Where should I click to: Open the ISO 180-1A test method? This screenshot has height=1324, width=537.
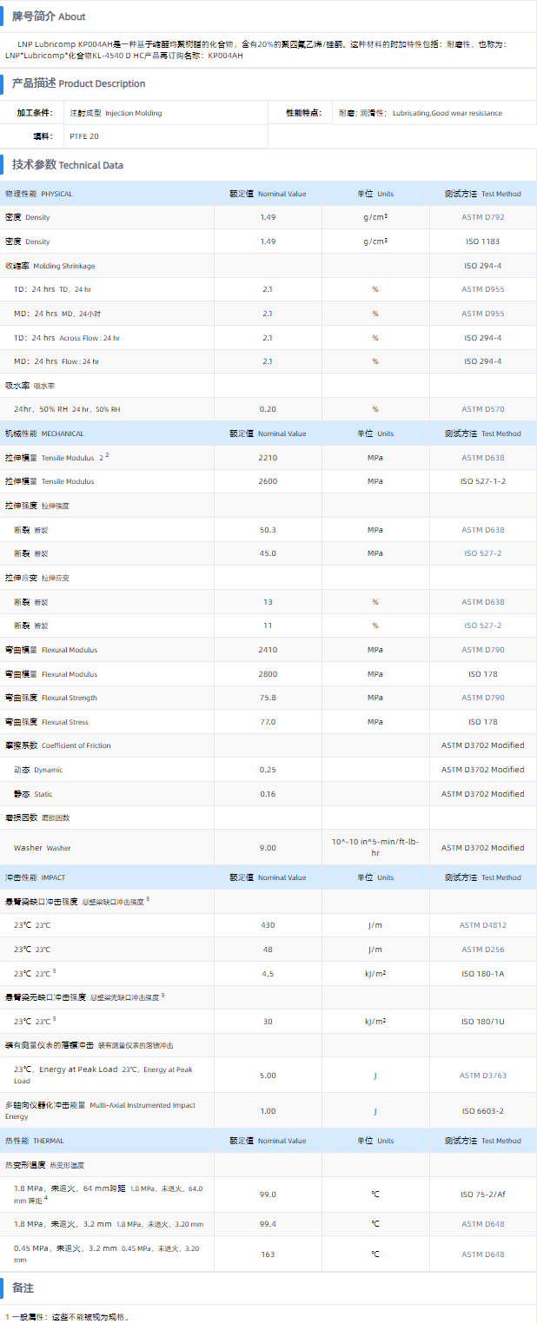click(483, 974)
